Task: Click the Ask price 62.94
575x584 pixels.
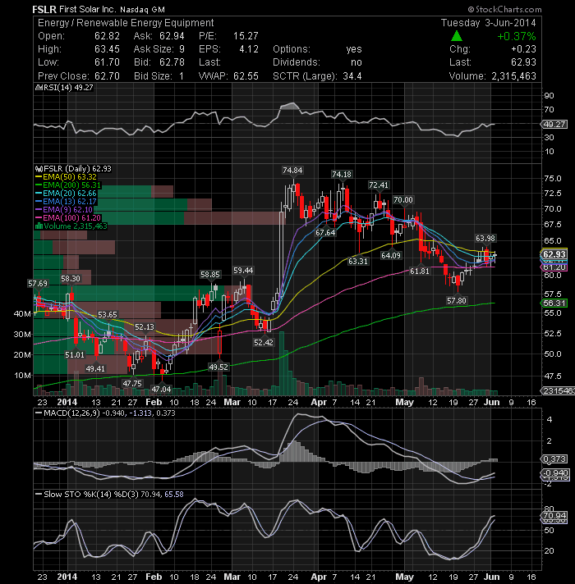Action: (x=172, y=36)
